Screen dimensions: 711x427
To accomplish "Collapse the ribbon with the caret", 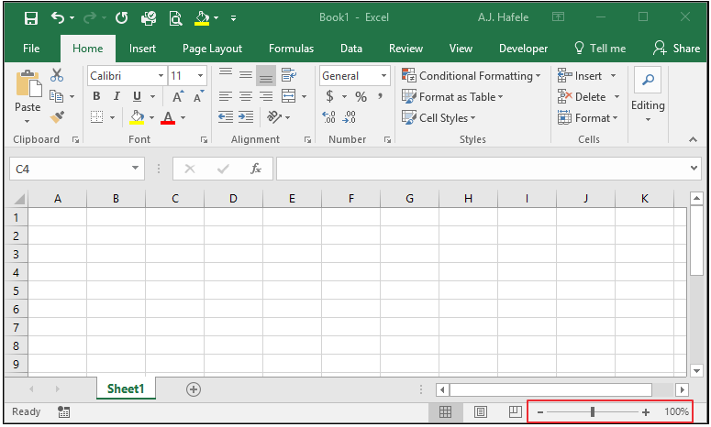I will (693, 139).
